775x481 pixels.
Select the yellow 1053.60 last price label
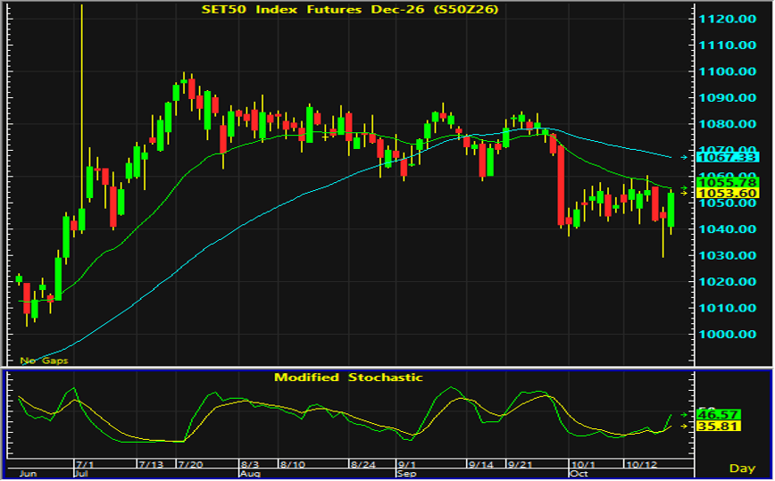click(x=727, y=193)
